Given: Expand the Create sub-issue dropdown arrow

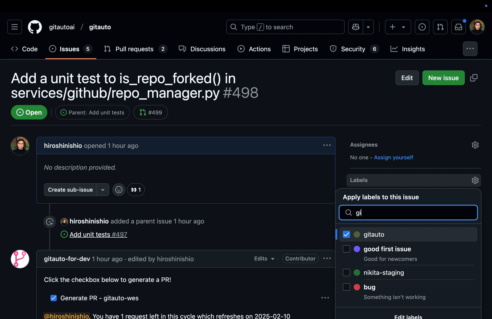Looking at the screenshot, I should 102,190.
